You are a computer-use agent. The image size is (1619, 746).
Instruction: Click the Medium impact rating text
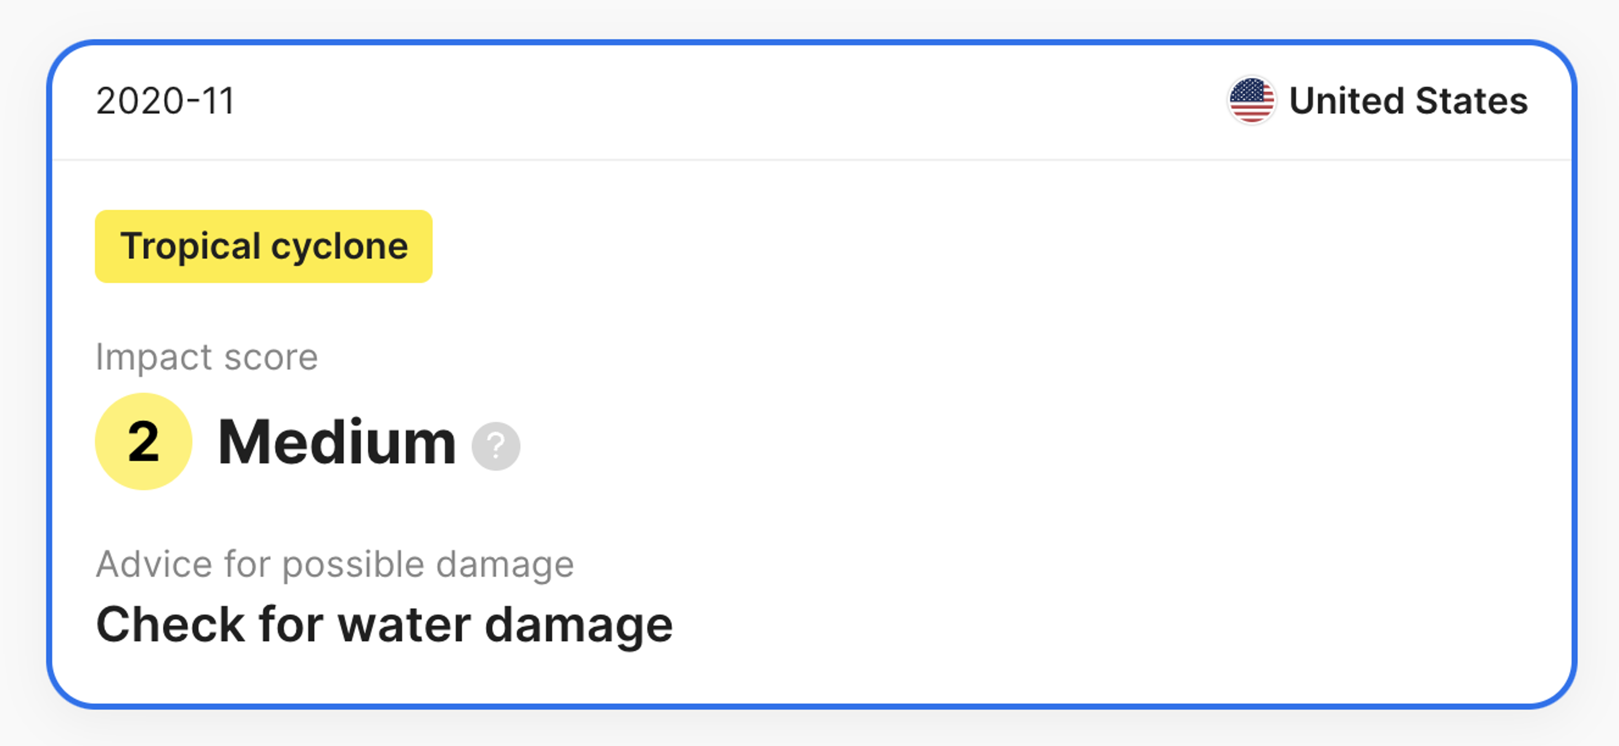point(336,442)
